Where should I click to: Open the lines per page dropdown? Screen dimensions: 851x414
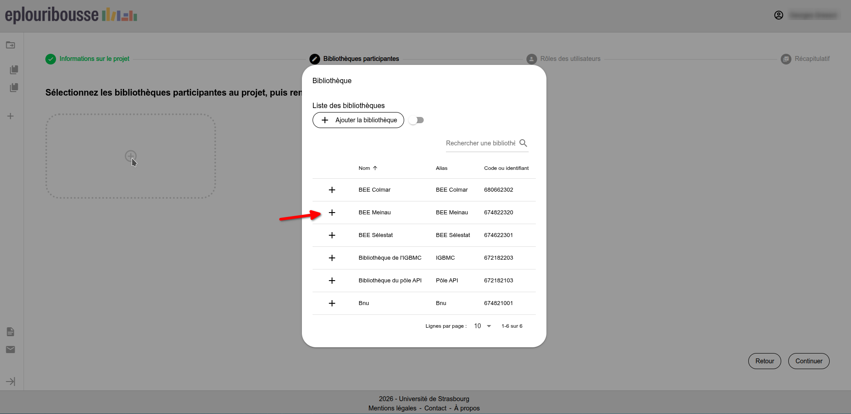pyautogui.click(x=482, y=326)
